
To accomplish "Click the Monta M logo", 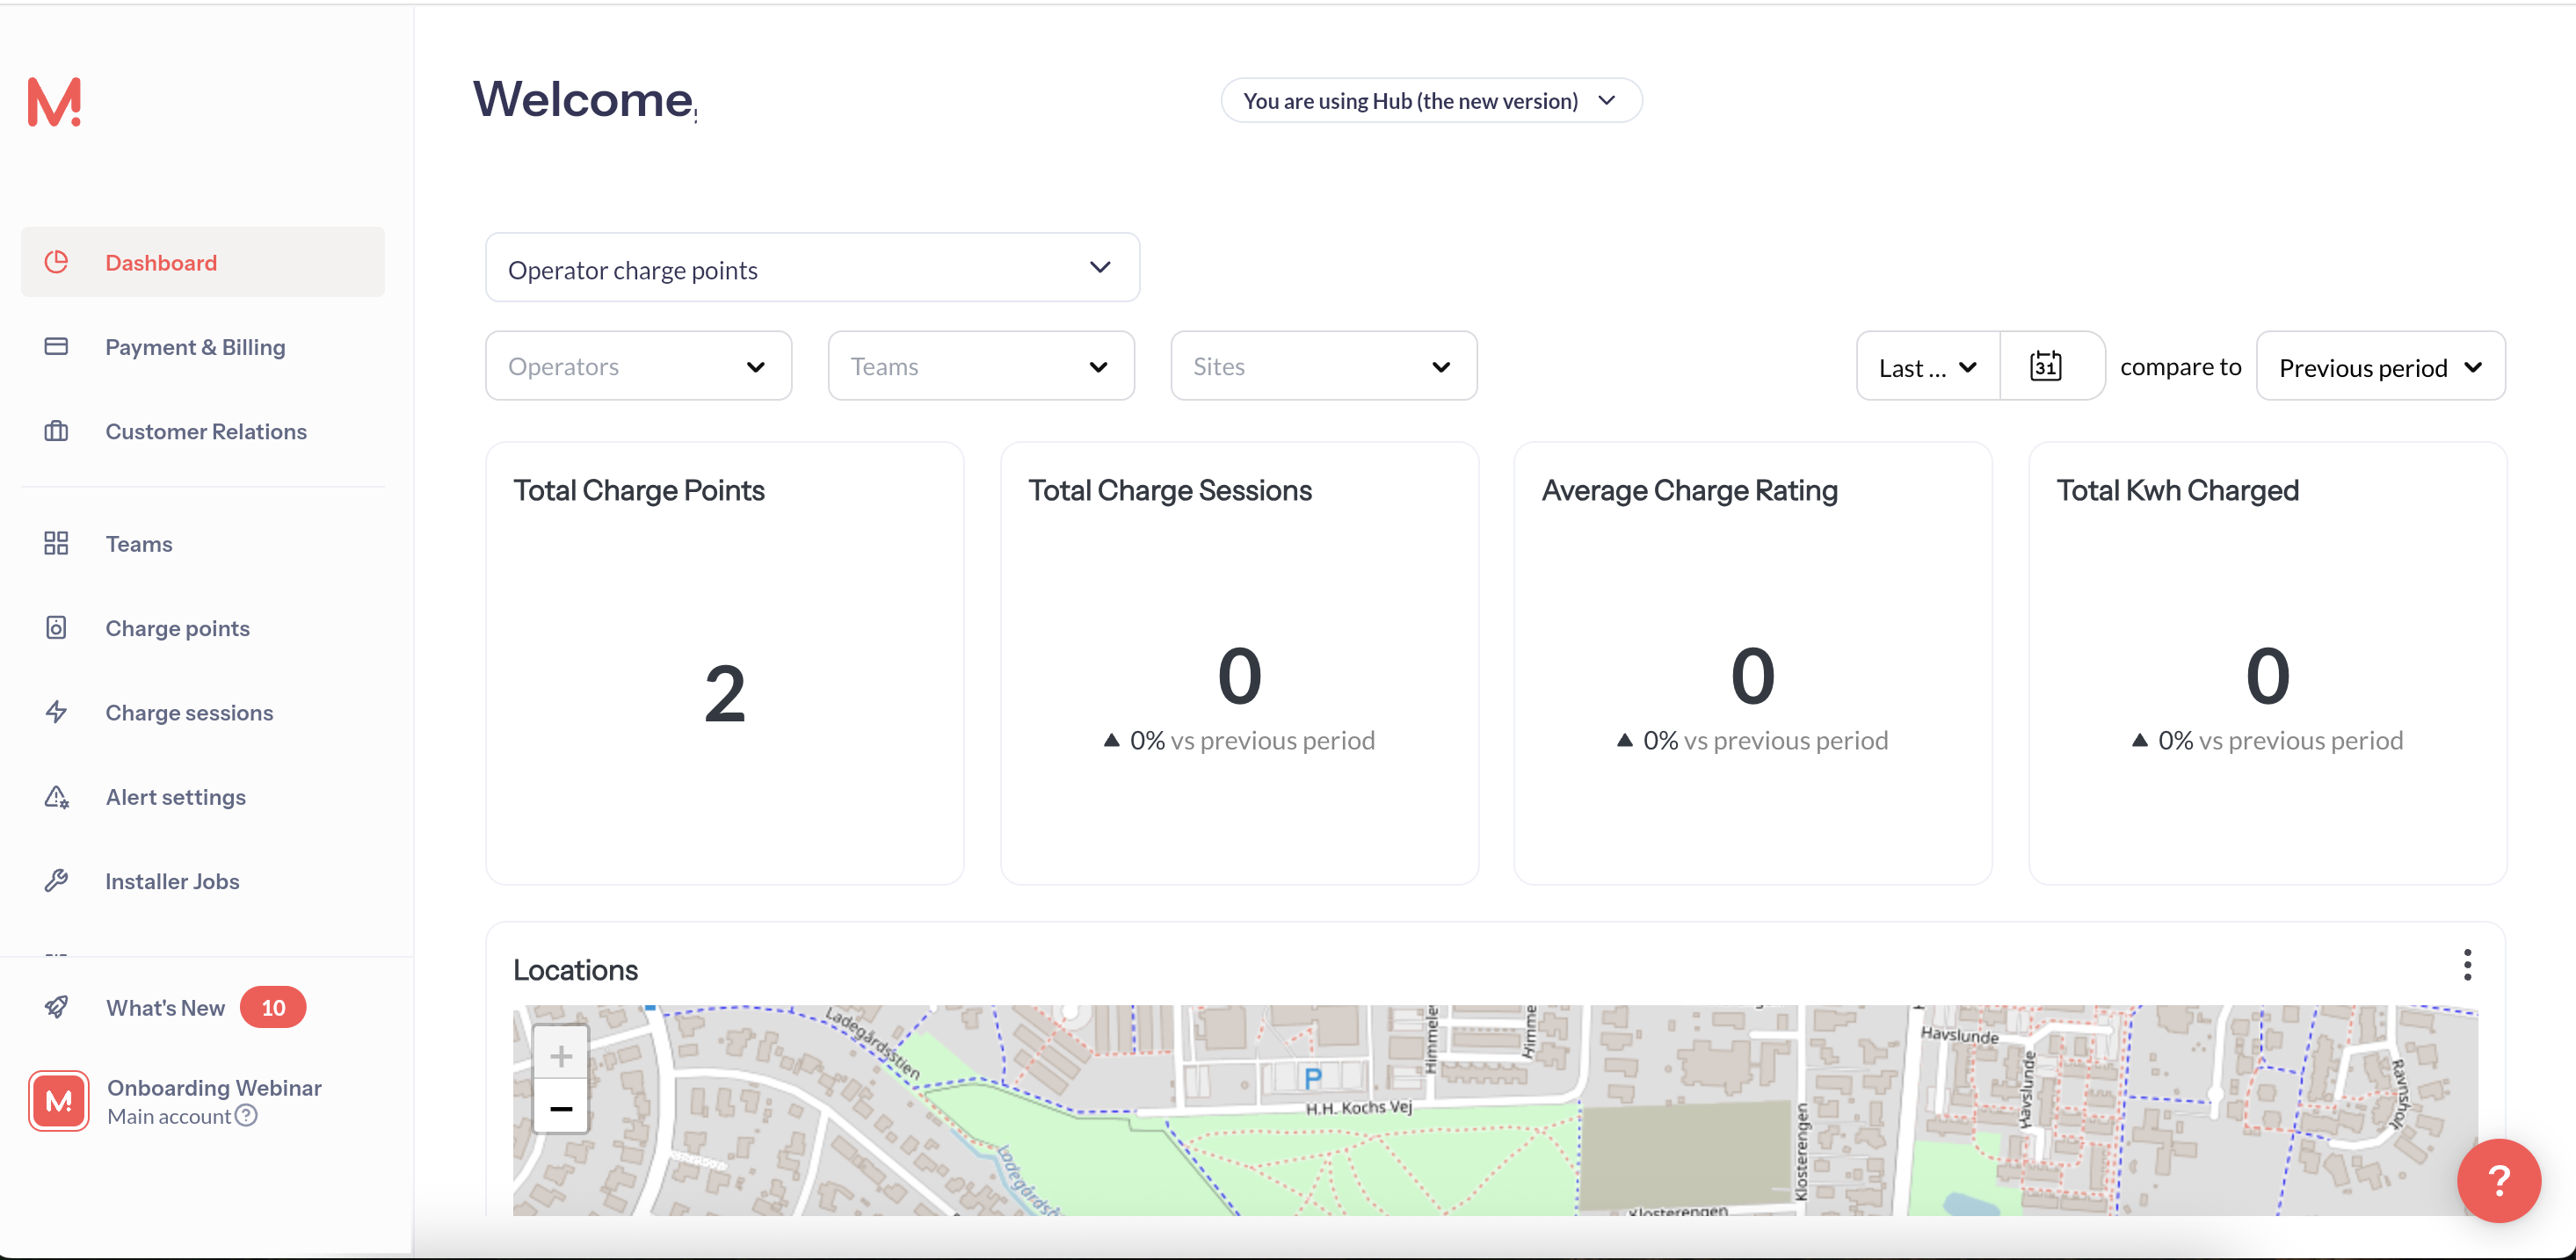I will [x=54, y=102].
